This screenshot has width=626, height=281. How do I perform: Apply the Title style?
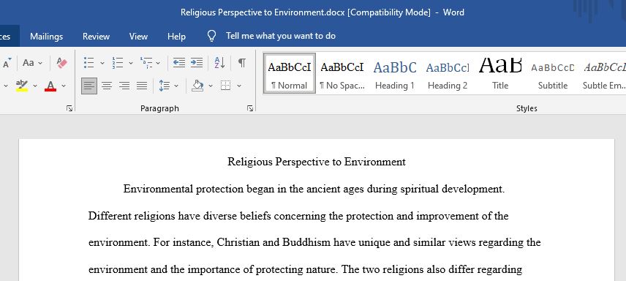(500, 74)
